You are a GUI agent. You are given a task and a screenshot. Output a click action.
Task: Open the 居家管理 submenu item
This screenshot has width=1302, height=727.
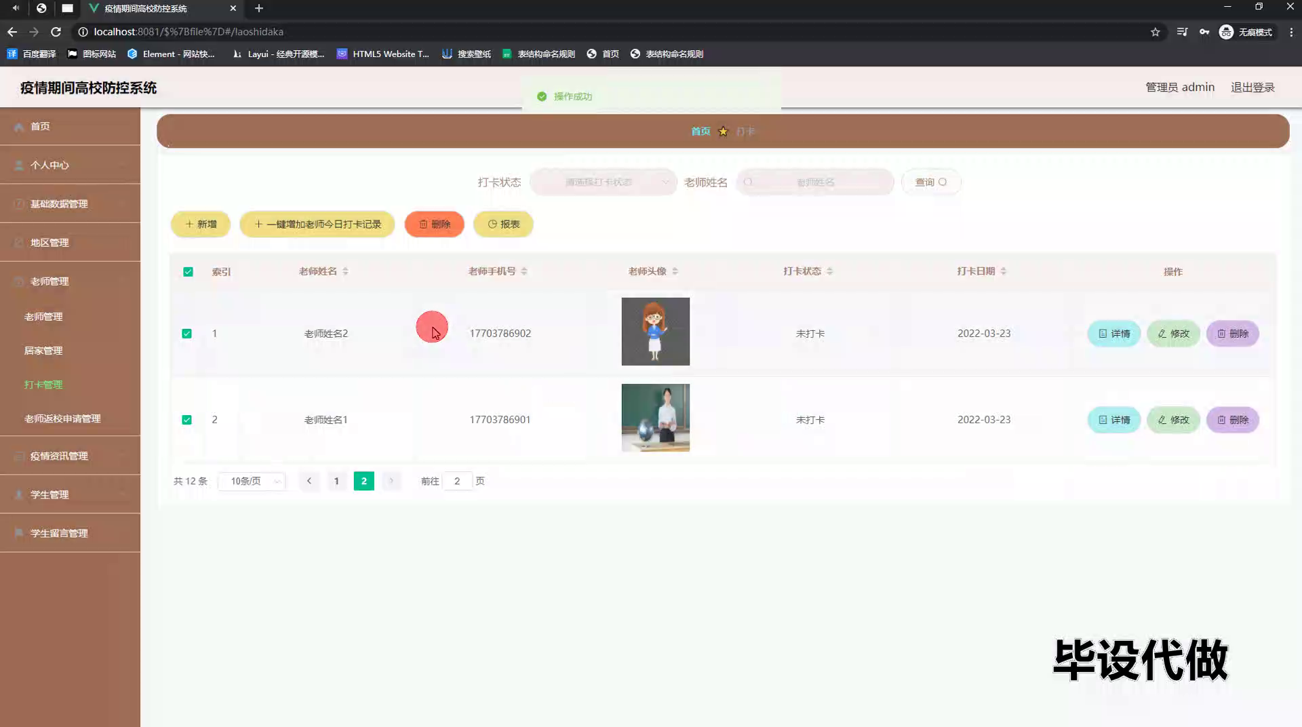[43, 351]
